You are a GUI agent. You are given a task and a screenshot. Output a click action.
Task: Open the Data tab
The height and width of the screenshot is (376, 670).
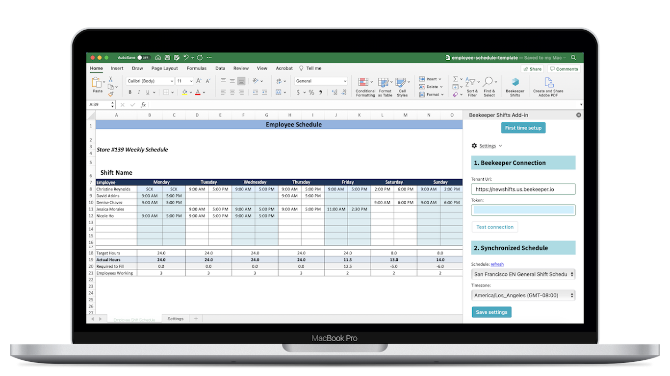(220, 69)
